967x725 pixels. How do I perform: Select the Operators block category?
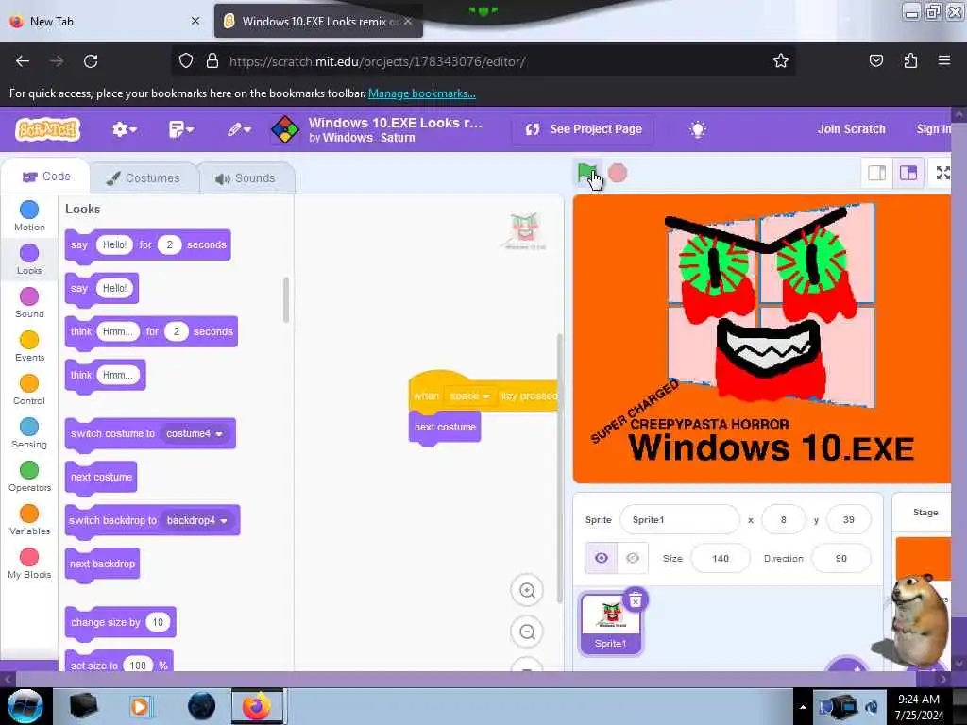pos(29,477)
